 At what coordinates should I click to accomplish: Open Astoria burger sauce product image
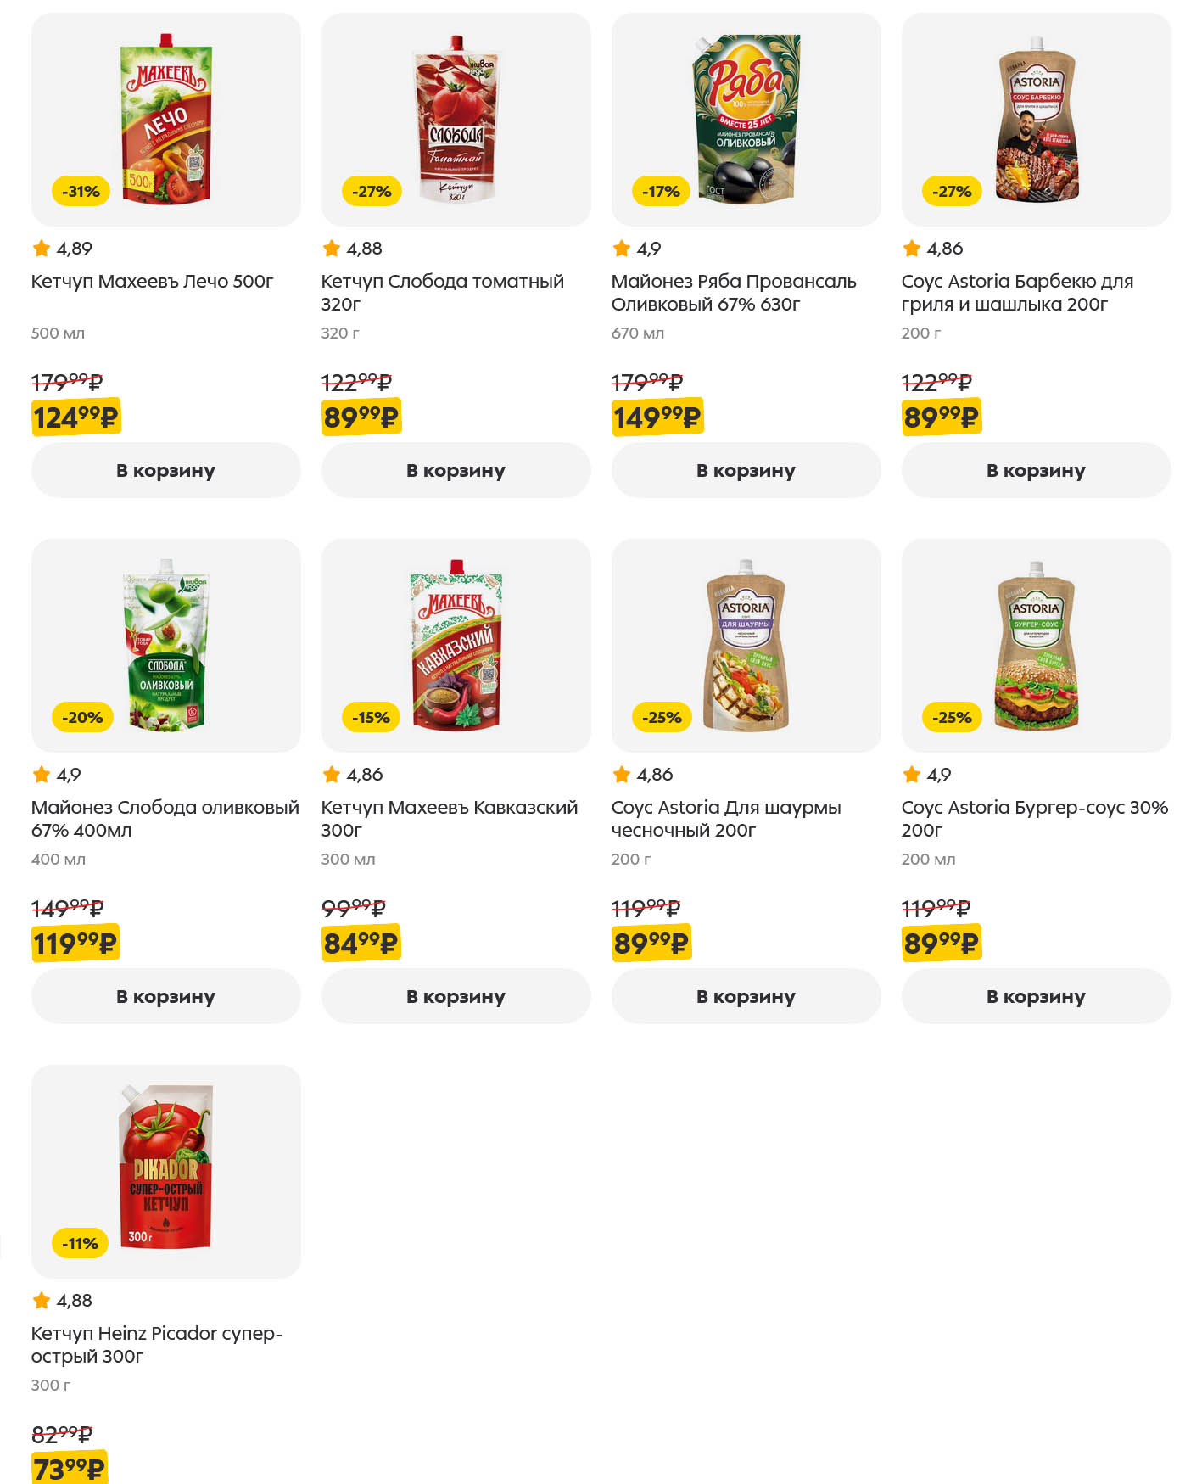click(x=1036, y=645)
